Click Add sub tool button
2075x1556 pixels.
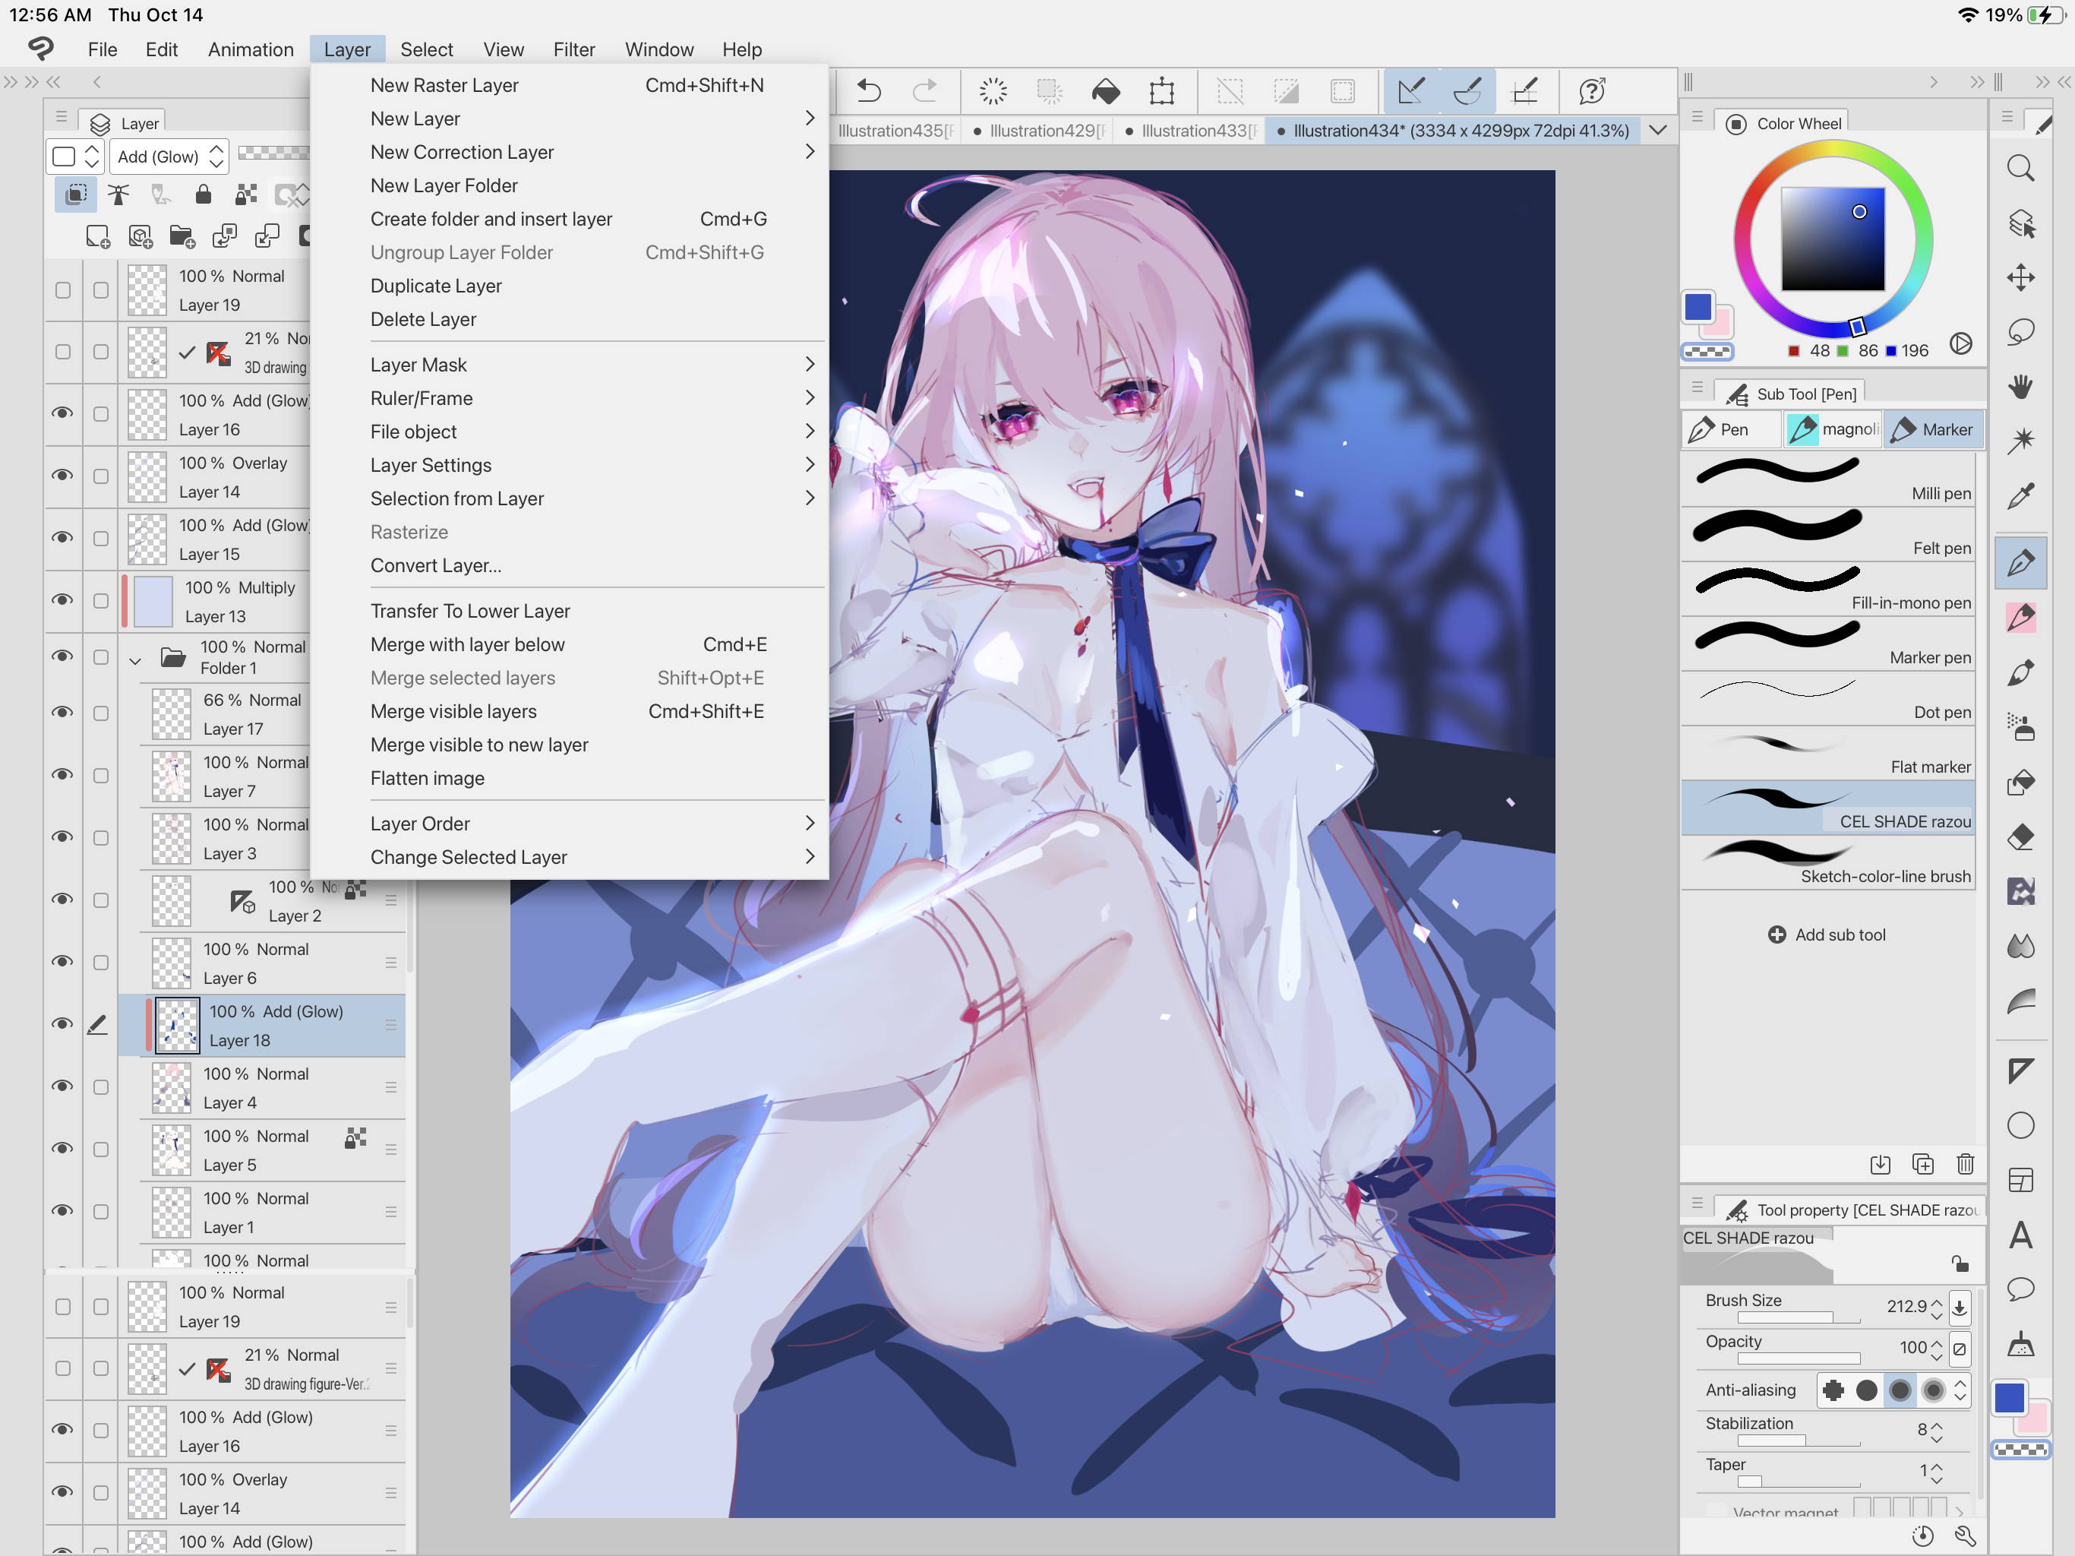(x=1827, y=935)
